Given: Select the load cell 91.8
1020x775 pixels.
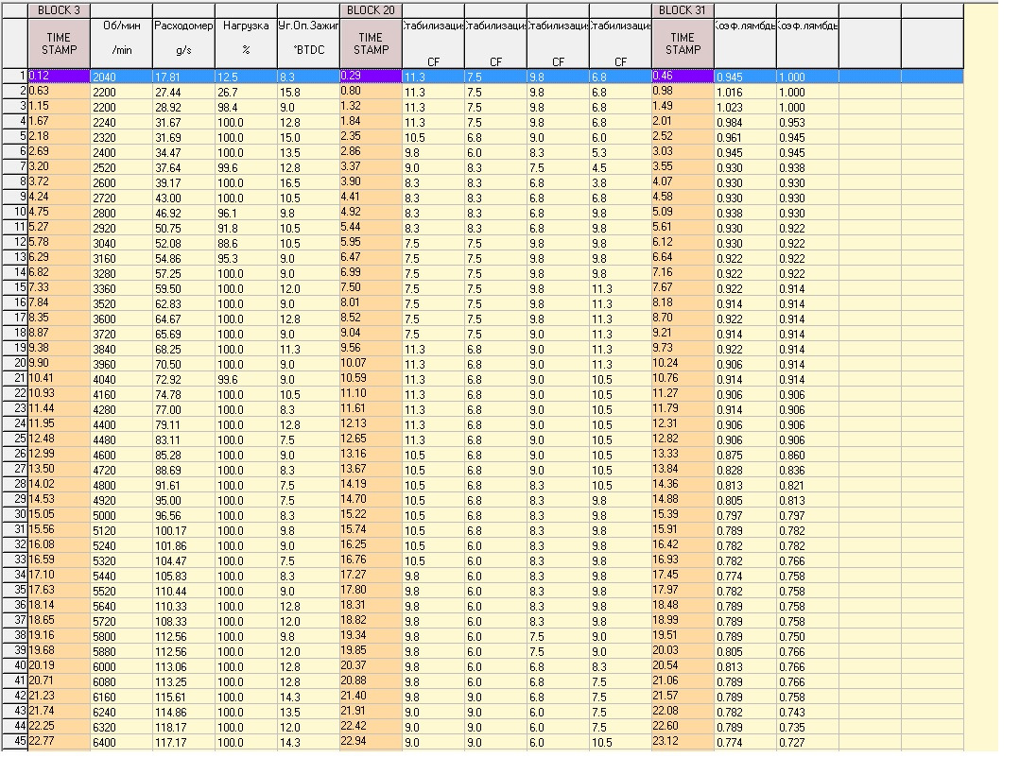Looking at the screenshot, I should (x=246, y=228).
